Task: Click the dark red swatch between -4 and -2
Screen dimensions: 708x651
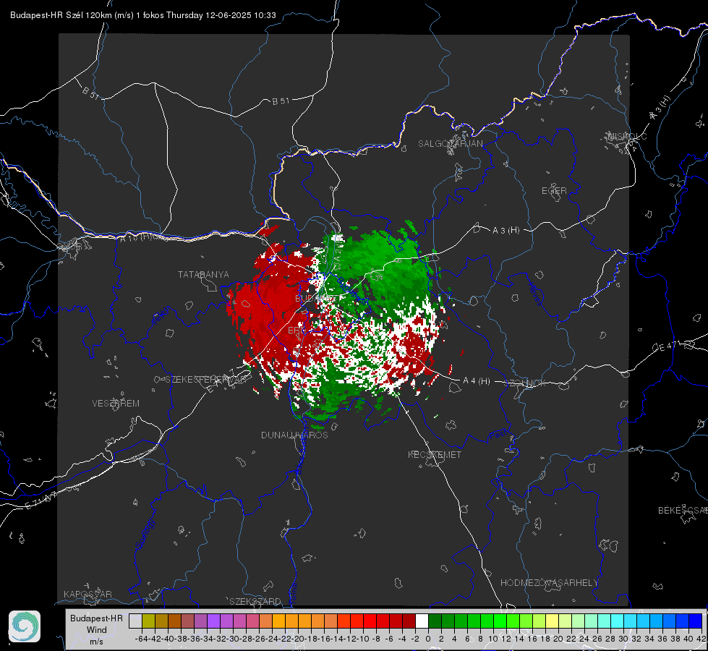Action: 409,621
